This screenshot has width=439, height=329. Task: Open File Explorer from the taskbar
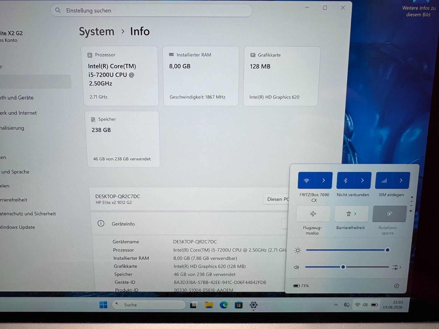point(209,305)
